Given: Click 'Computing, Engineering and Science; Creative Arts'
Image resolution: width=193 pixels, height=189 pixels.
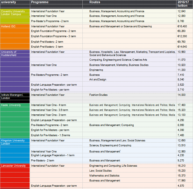Looking at the screenshot, I should coord(118,60).
